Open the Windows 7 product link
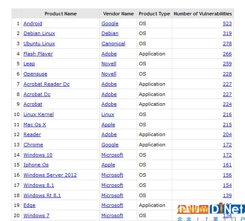 click(36, 215)
